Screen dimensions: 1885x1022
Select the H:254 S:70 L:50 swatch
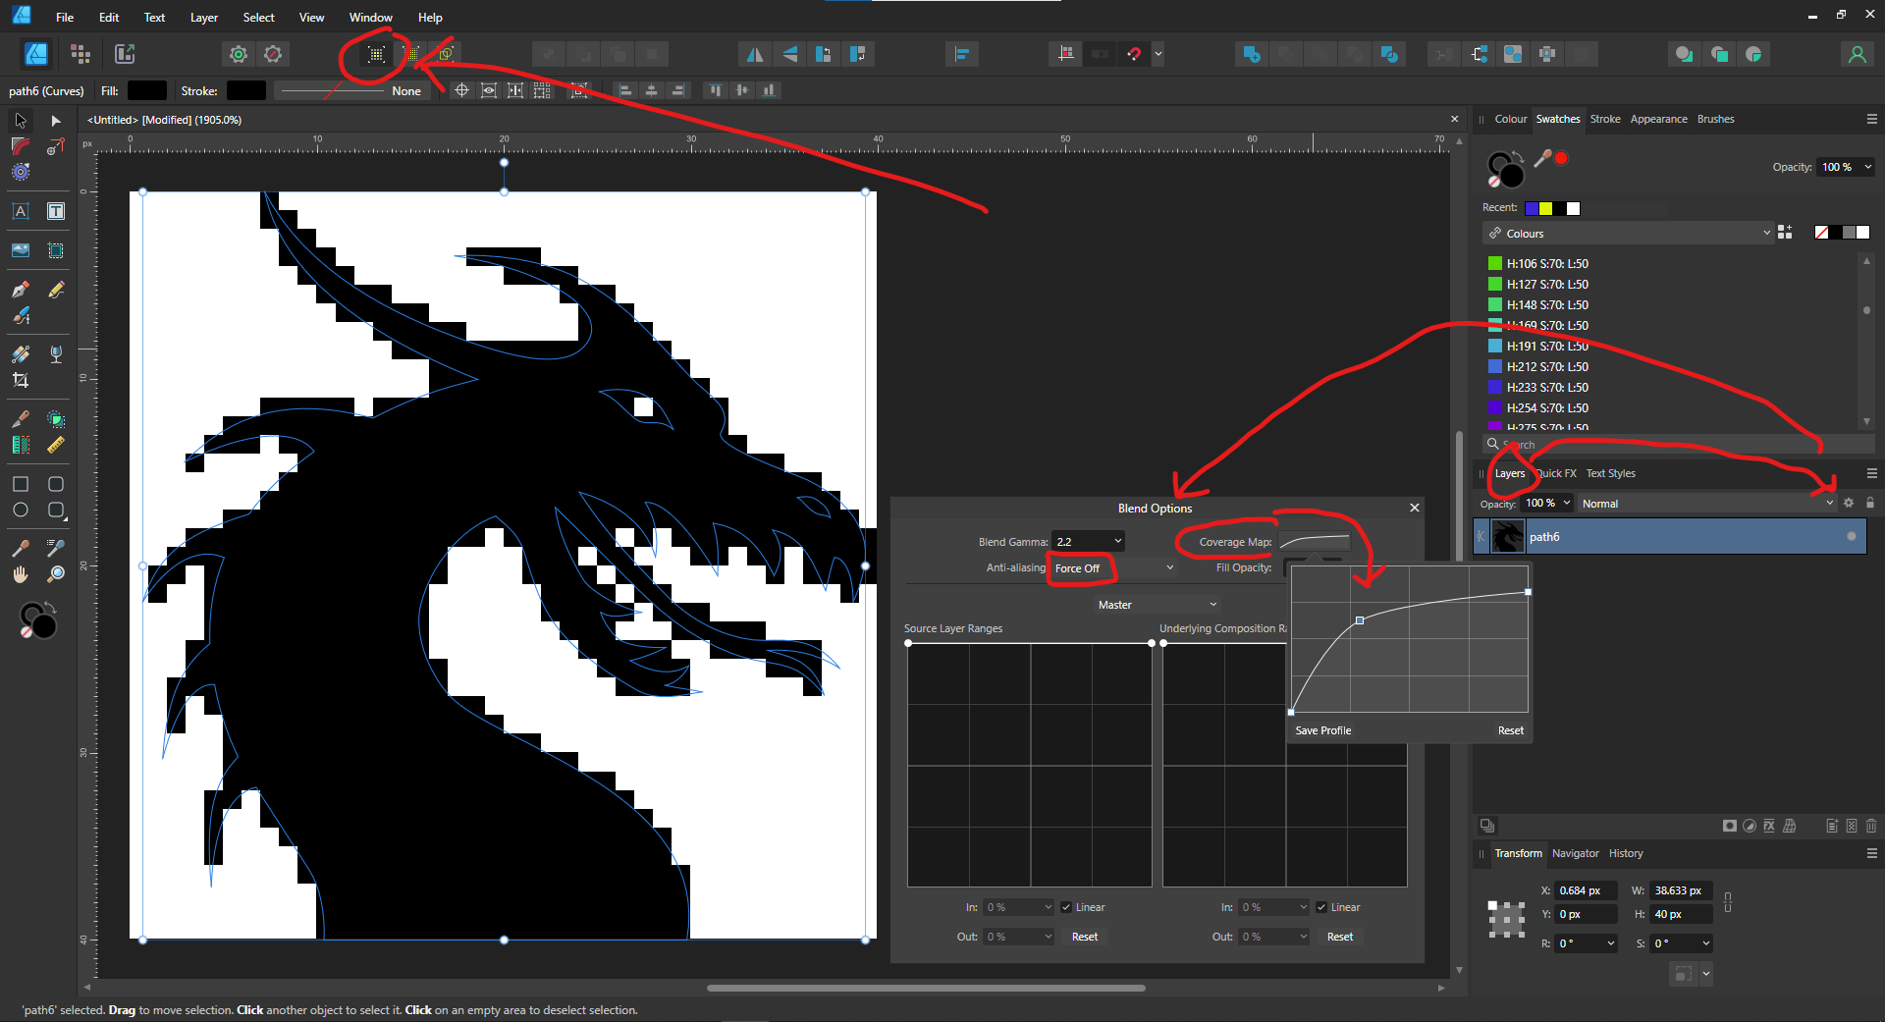pyautogui.click(x=1538, y=407)
